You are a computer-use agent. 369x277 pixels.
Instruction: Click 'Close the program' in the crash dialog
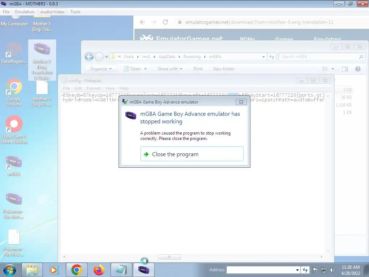(192, 154)
